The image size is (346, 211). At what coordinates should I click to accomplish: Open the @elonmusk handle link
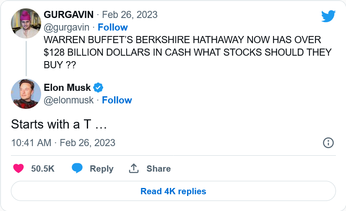point(69,100)
